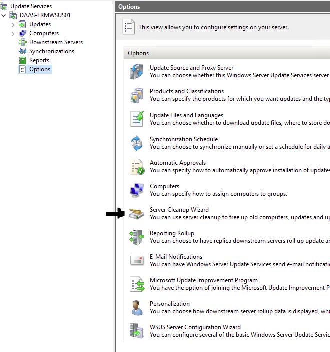This screenshot has height=352, width=330.
Task: Click Synchronization Schedule clock icon
Action: tap(137, 143)
